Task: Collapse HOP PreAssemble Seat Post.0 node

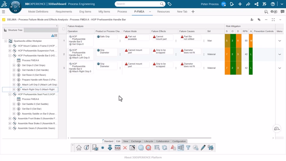Action: pyautogui.click(x=10, y=95)
